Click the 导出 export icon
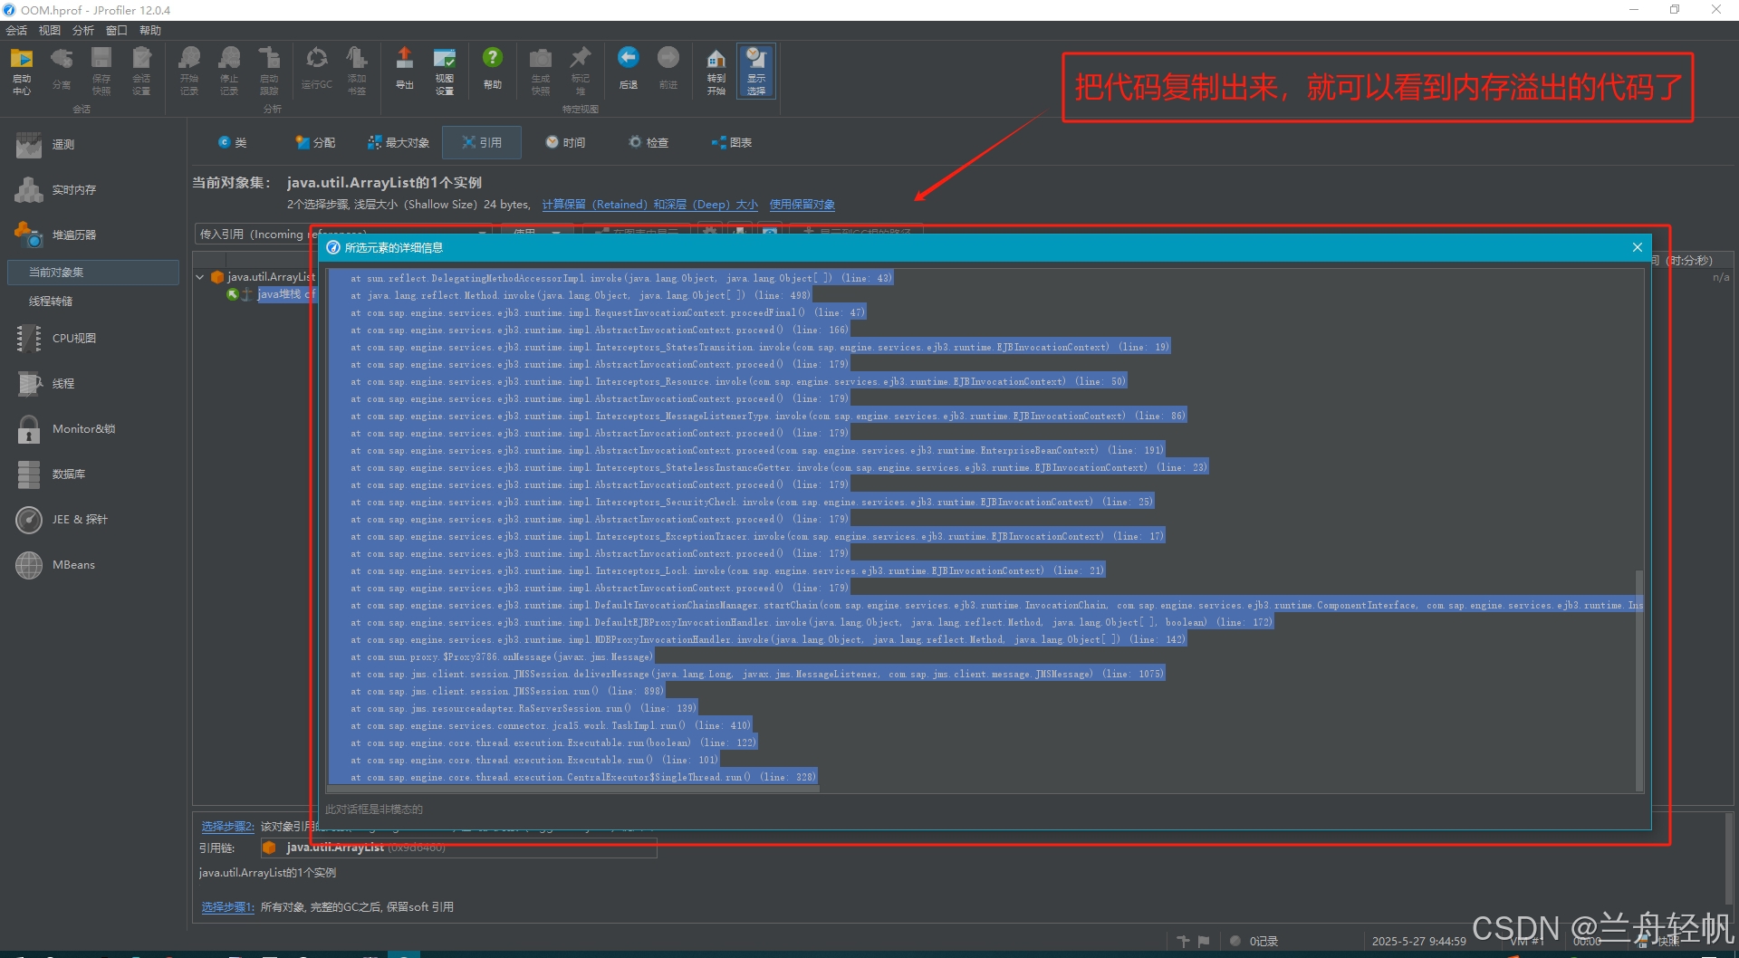1739x958 pixels. coord(405,69)
